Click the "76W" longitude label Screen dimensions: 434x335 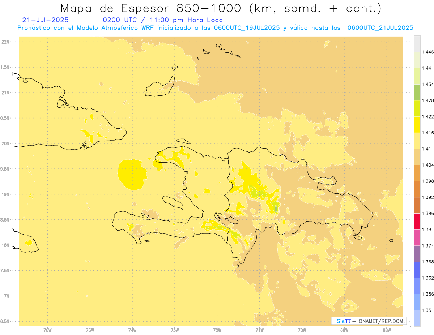click(47, 330)
